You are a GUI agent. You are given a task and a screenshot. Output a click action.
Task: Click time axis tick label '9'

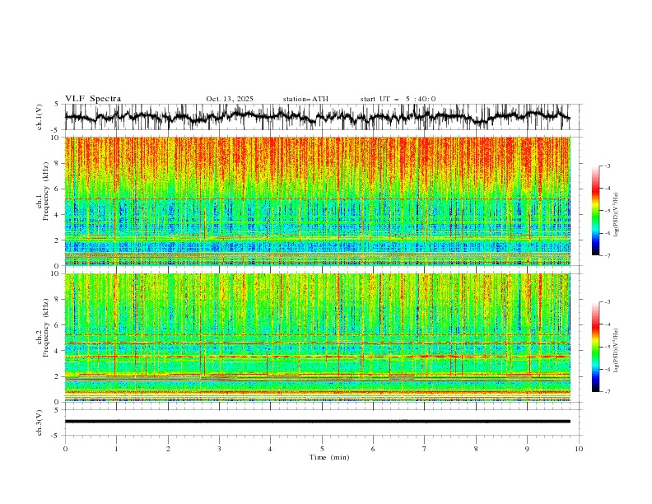pyautogui.click(x=527, y=449)
